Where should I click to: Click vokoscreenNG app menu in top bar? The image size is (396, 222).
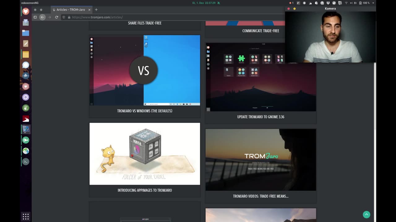(30, 3)
